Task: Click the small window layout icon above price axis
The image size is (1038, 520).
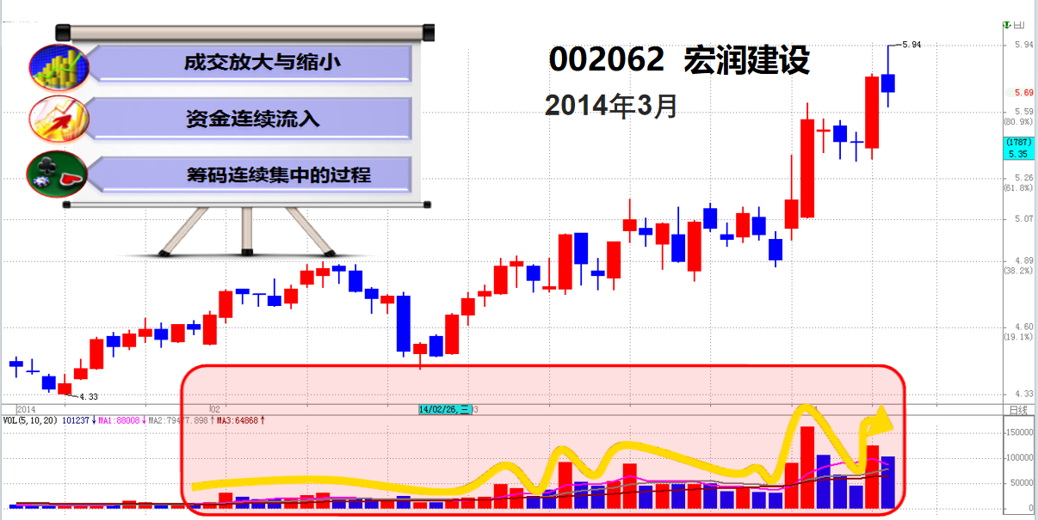Action: pyautogui.click(x=1020, y=27)
